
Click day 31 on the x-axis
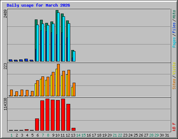(x=167, y=135)
